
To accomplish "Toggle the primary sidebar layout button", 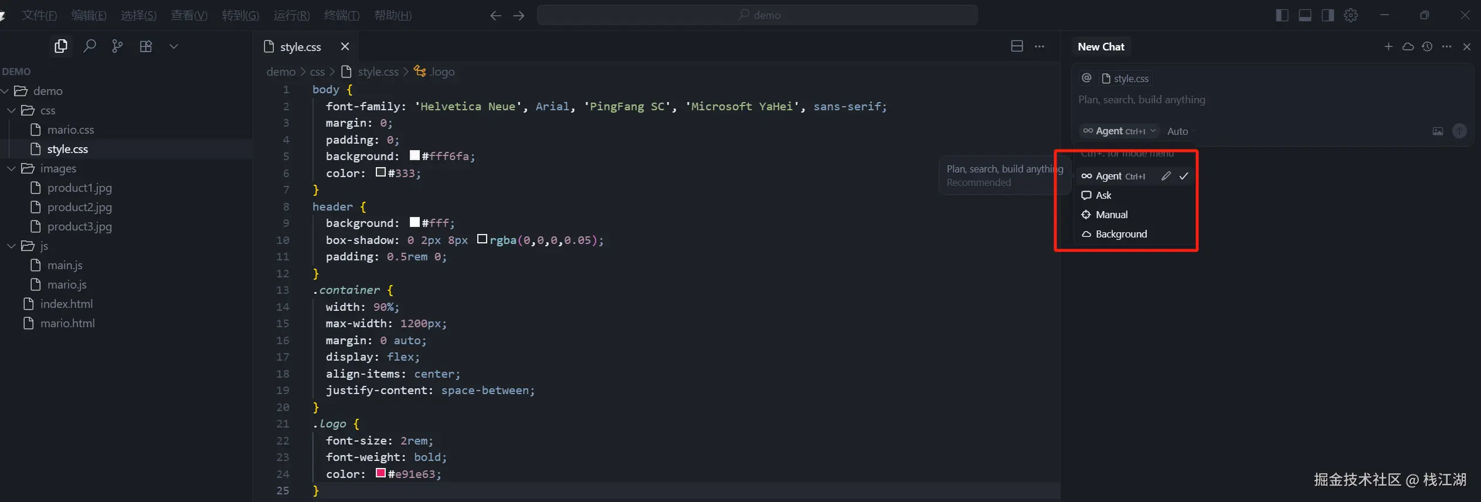I will point(1282,15).
